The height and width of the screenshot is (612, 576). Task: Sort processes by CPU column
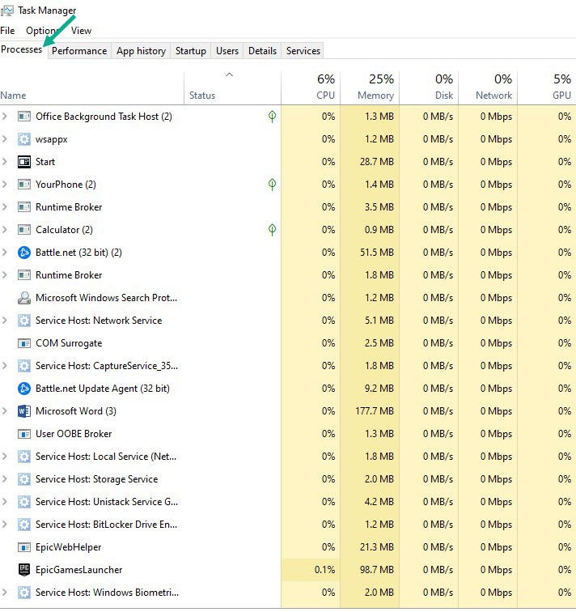tap(311, 87)
